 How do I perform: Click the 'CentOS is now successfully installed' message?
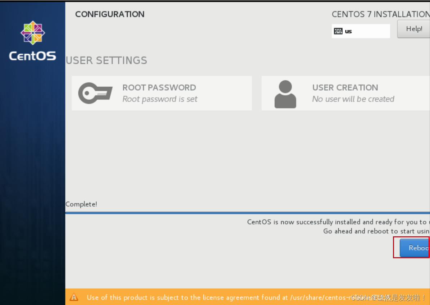click(x=338, y=222)
